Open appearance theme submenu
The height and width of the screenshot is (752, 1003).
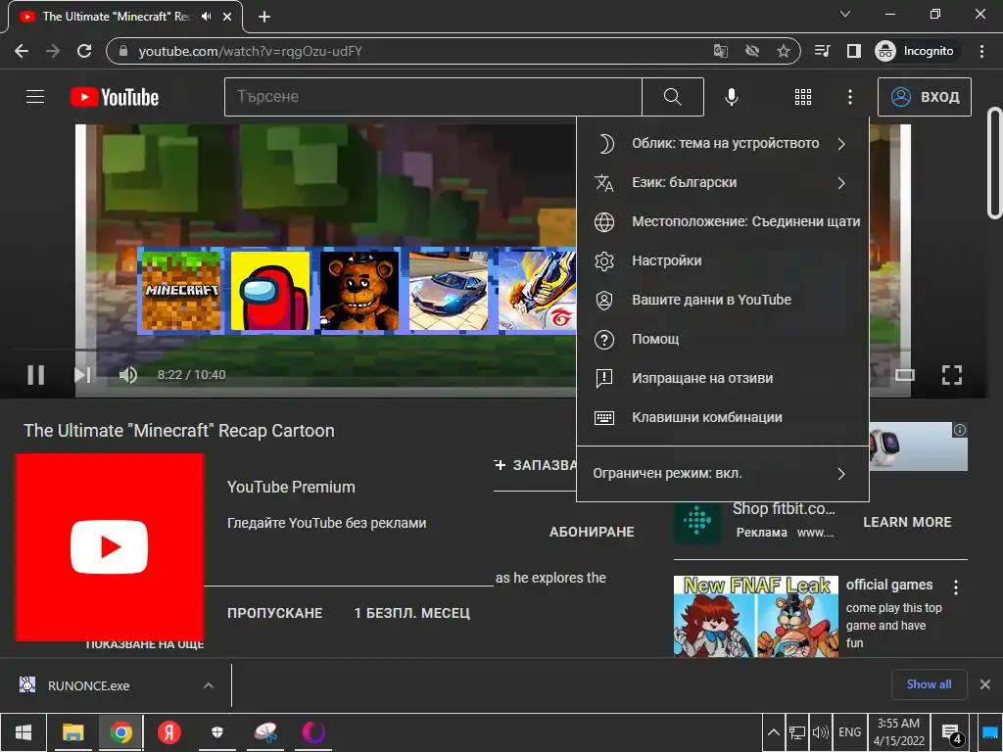point(722,144)
